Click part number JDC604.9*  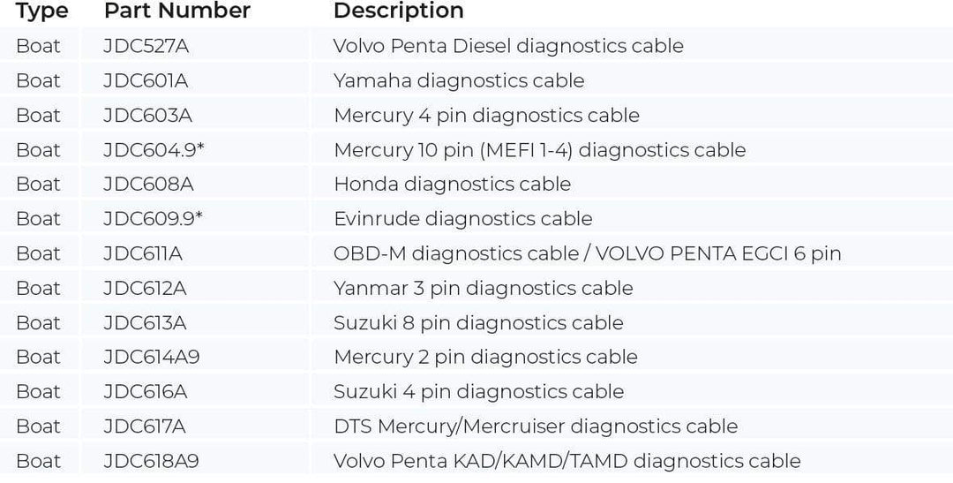[x=154, y=149]
